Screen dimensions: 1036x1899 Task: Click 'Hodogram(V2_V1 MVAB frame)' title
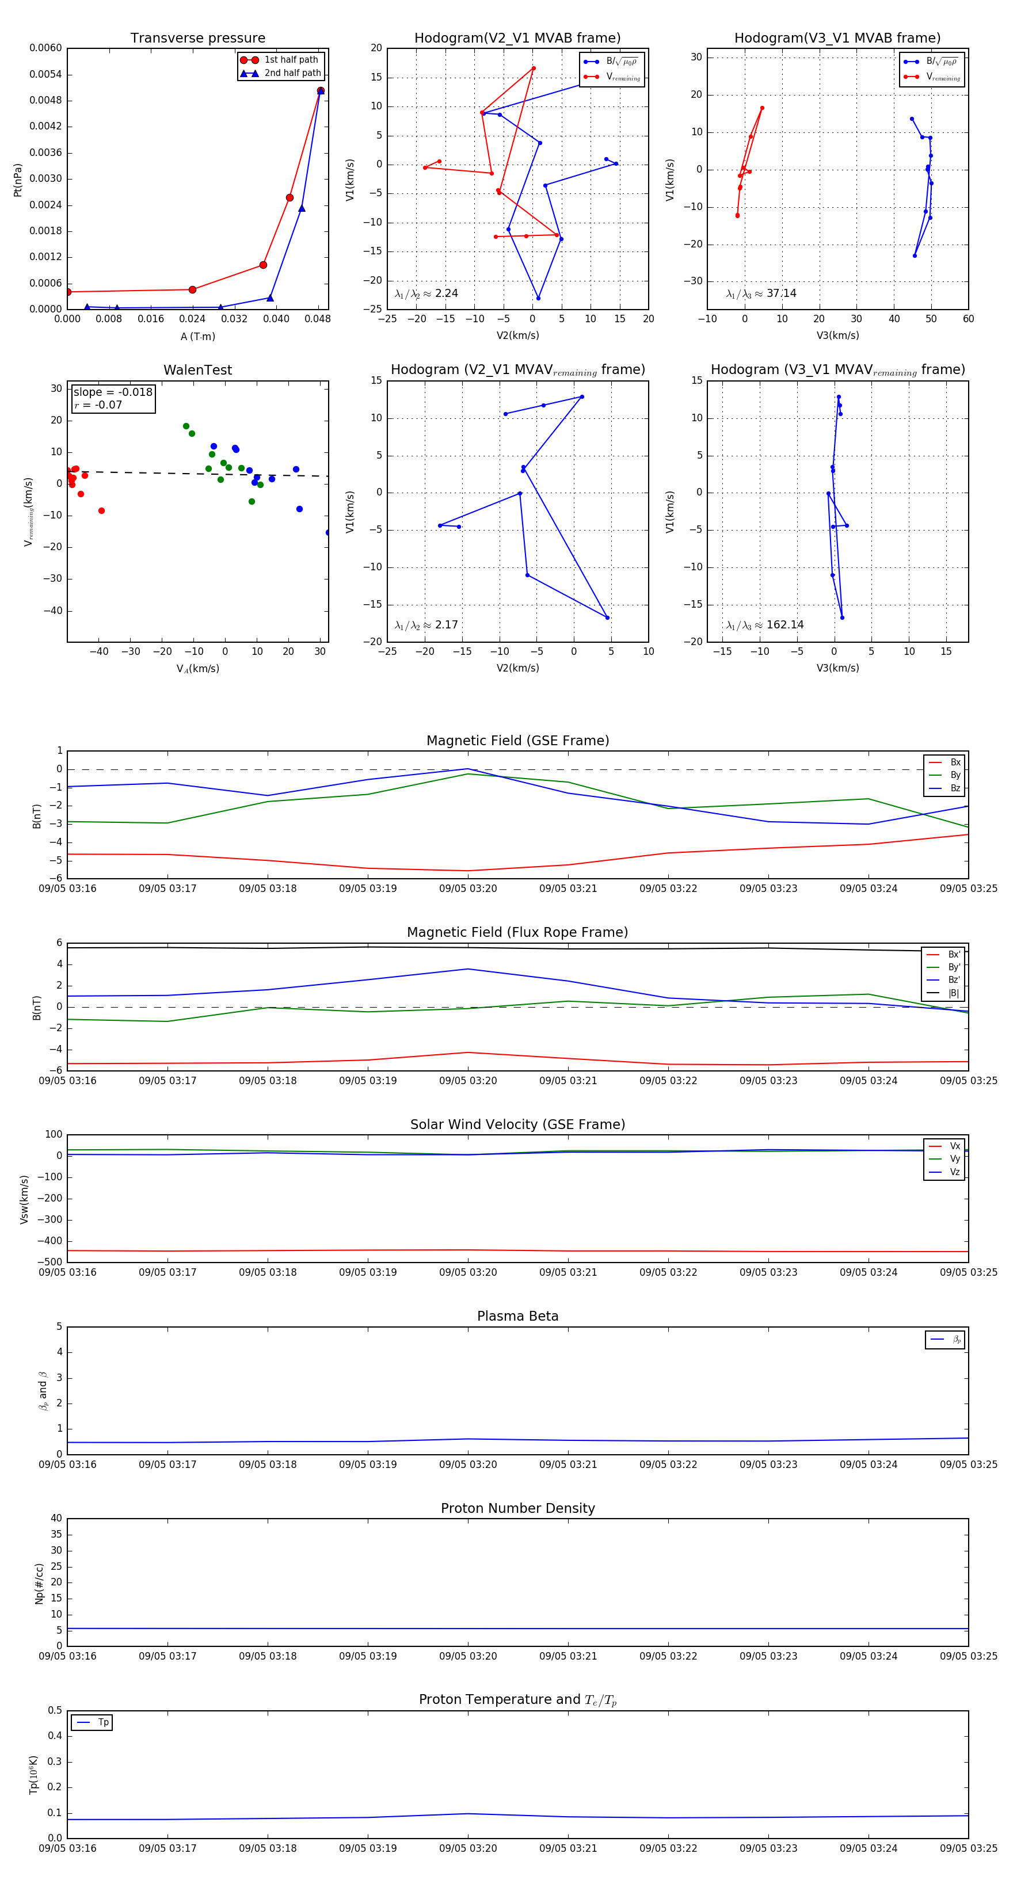click(x=517, y=37)
